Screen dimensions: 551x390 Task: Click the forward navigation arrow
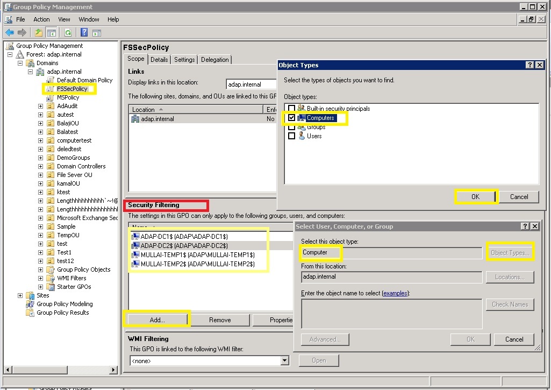(x=22, y=32)
